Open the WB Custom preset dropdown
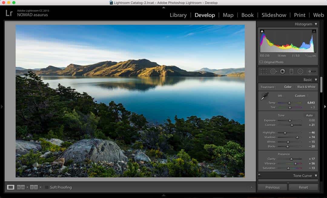Viewport: 327px width, 198px height. point(302,96)
